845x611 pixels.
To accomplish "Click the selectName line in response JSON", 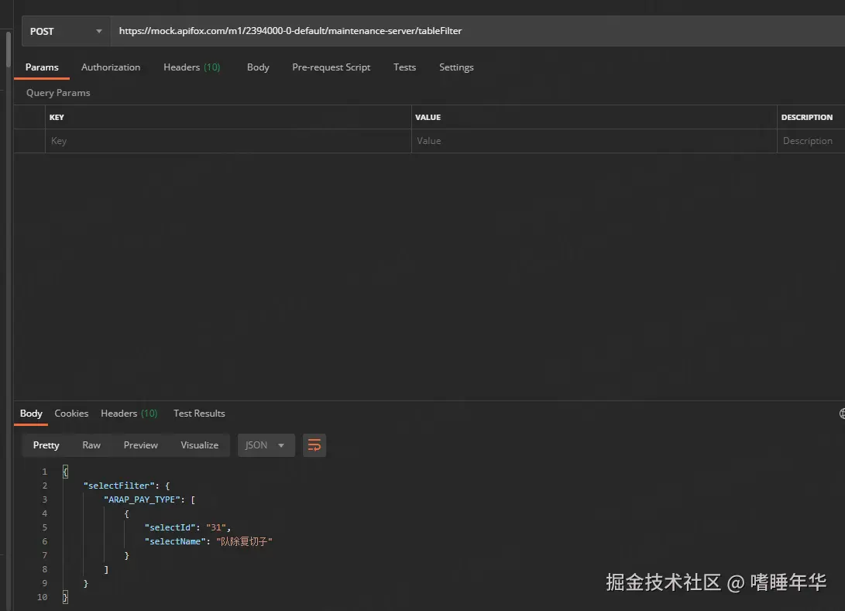I will (208, 541).
